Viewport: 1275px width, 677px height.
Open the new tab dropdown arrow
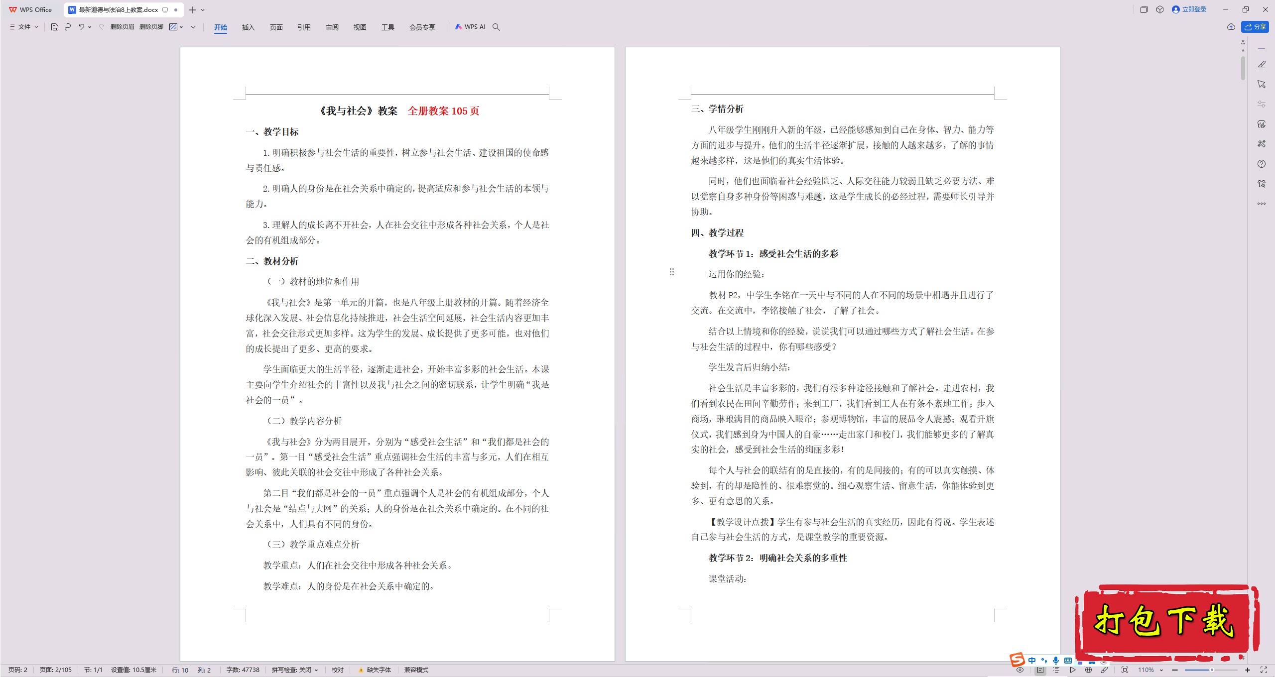pyautogui.click(x=203, y=10)
